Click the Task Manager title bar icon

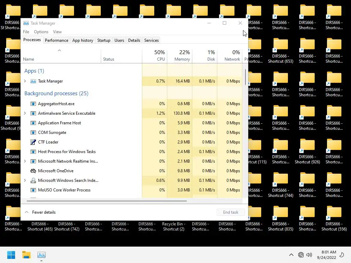(26, 23)
